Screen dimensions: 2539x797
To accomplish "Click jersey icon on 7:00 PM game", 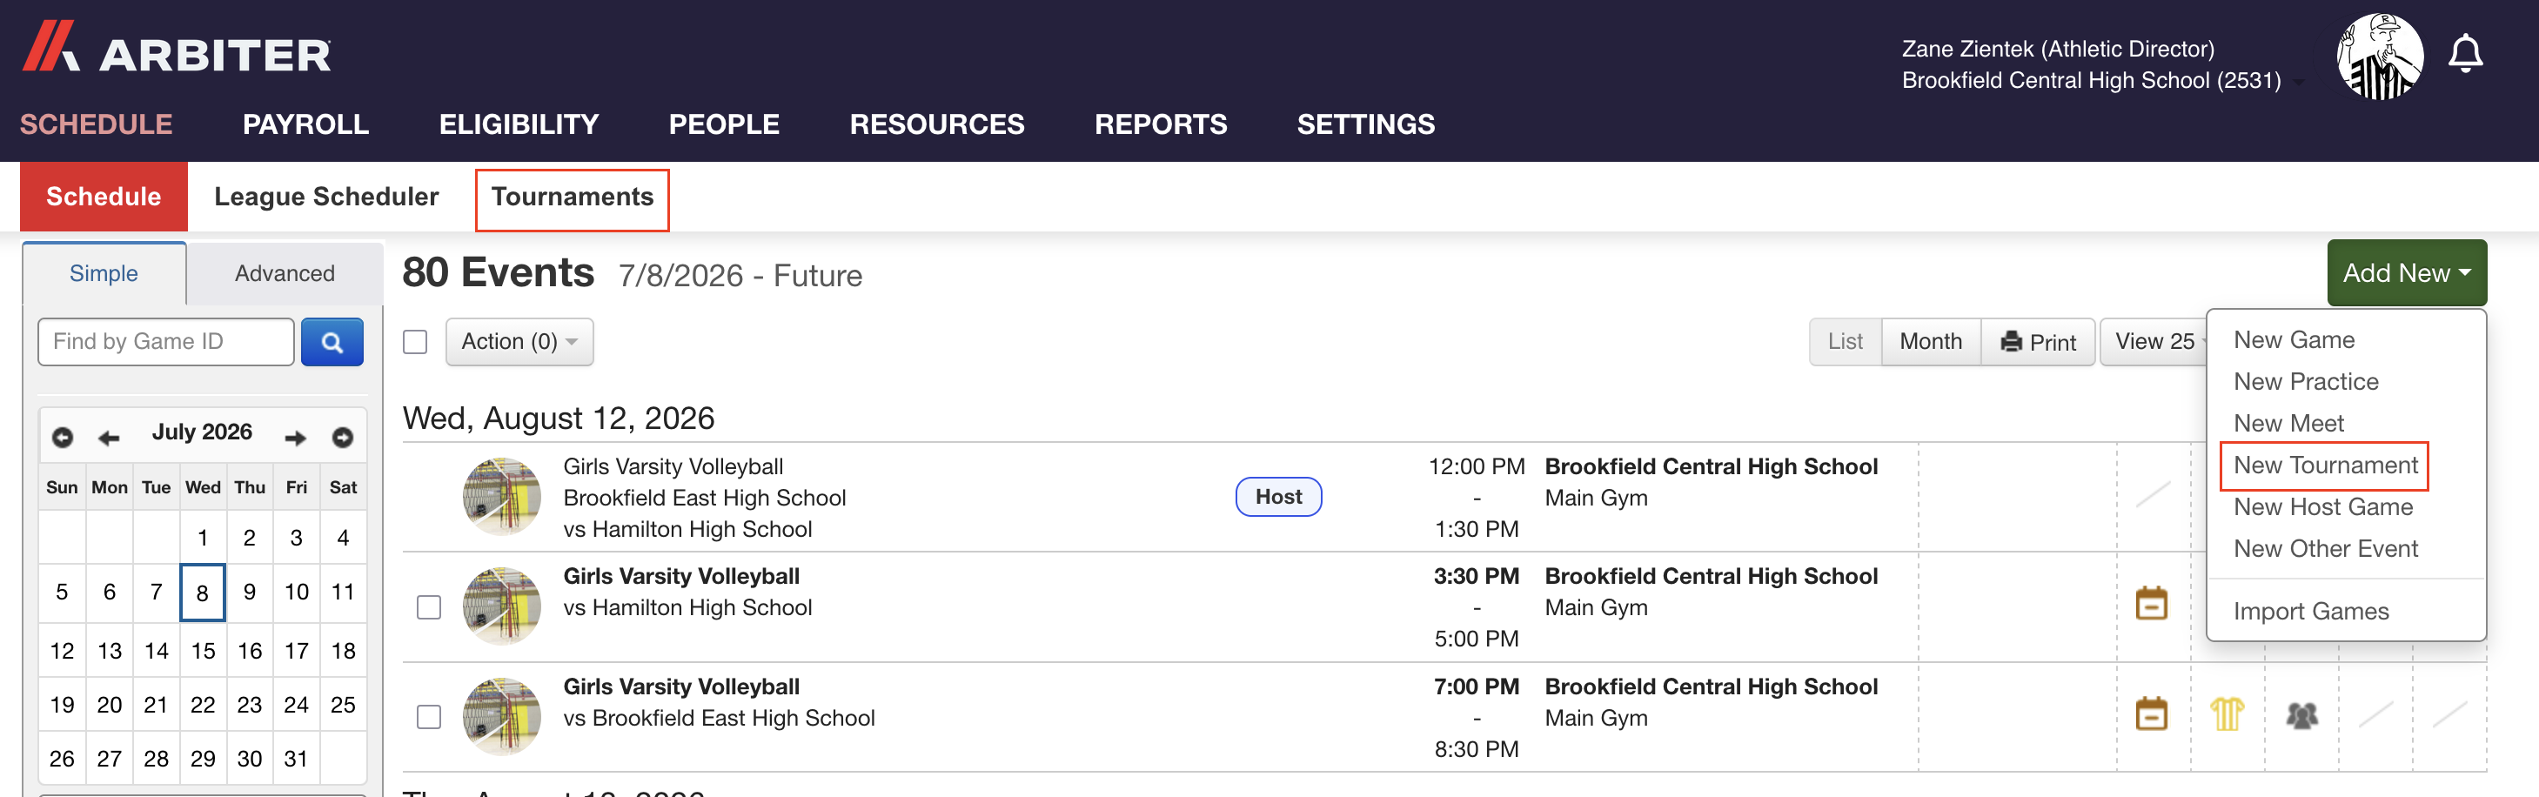I will point(2227,713).
